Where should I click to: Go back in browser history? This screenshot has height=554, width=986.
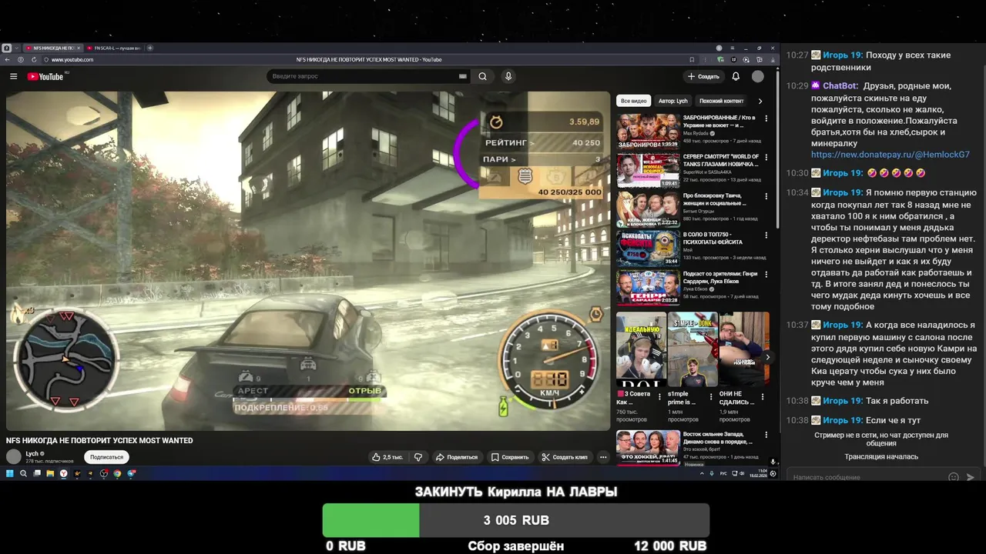pyautogui.click(x=8, y=59)
